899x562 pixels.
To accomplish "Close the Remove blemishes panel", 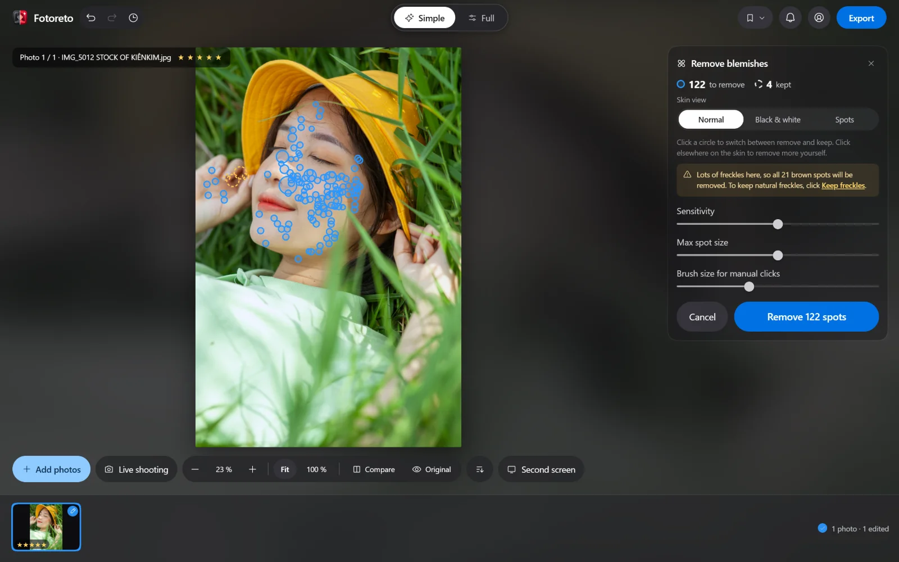I will [x=871, y=64].
